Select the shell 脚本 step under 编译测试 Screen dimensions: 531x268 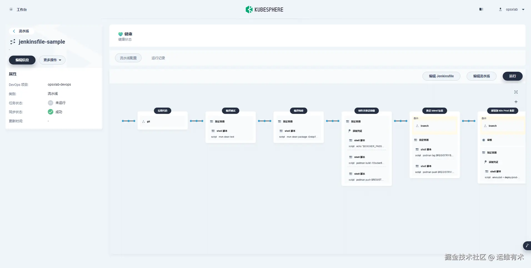coord(221,131)
